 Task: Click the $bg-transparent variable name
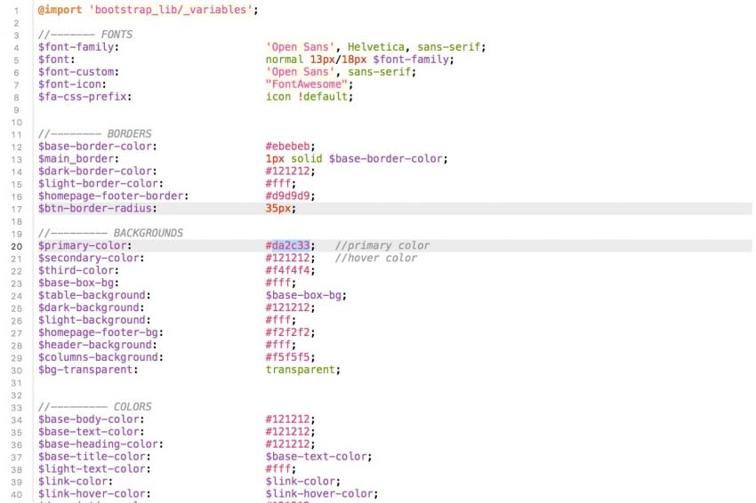(x=88, y=370)
